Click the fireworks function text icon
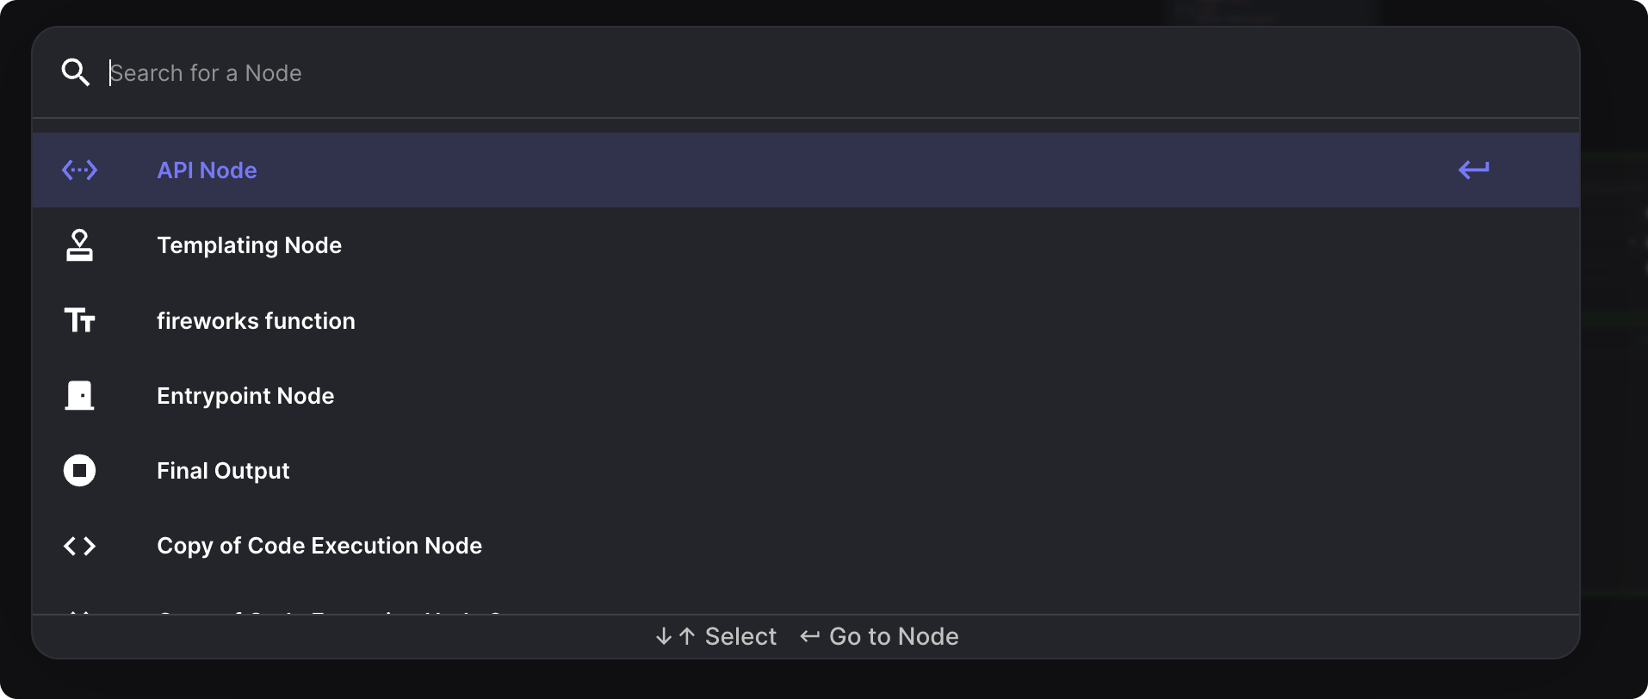The height and width of the screenshot is (699, 1648). pyautogui.click(x=79, y=320)
